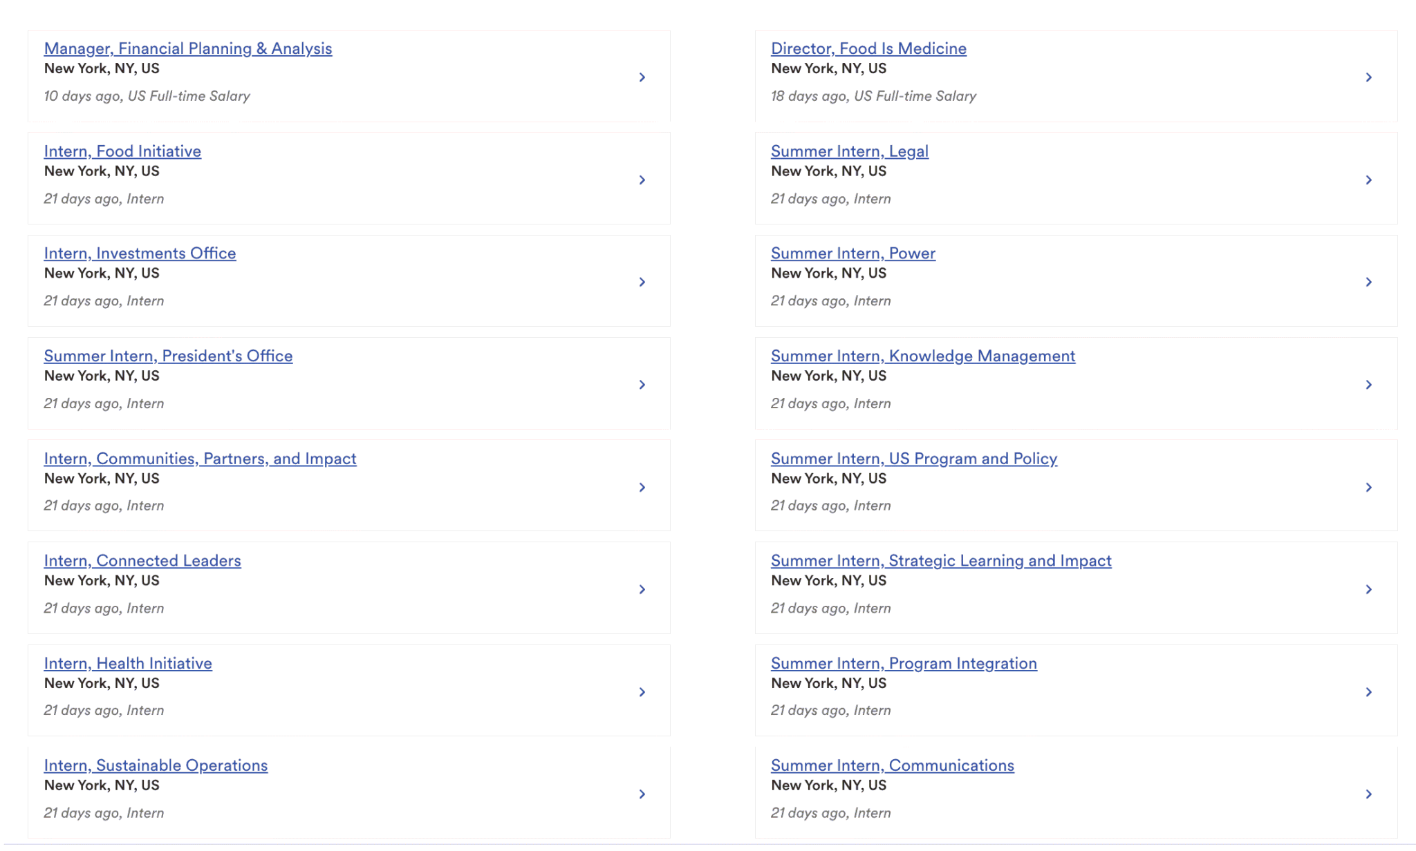This screenshot has height=851, width=1416.
Task: Click the arrow on Intern, Food Initiative card
Action: pyautogui.click(x=642, y=180)
